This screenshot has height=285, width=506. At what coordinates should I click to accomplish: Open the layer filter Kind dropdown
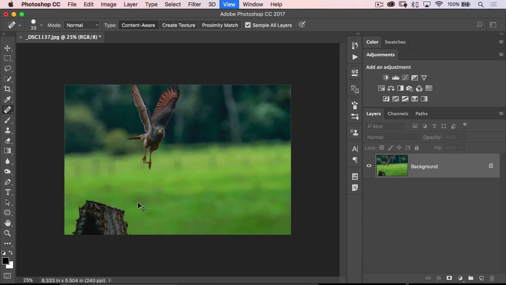point(386,126)
